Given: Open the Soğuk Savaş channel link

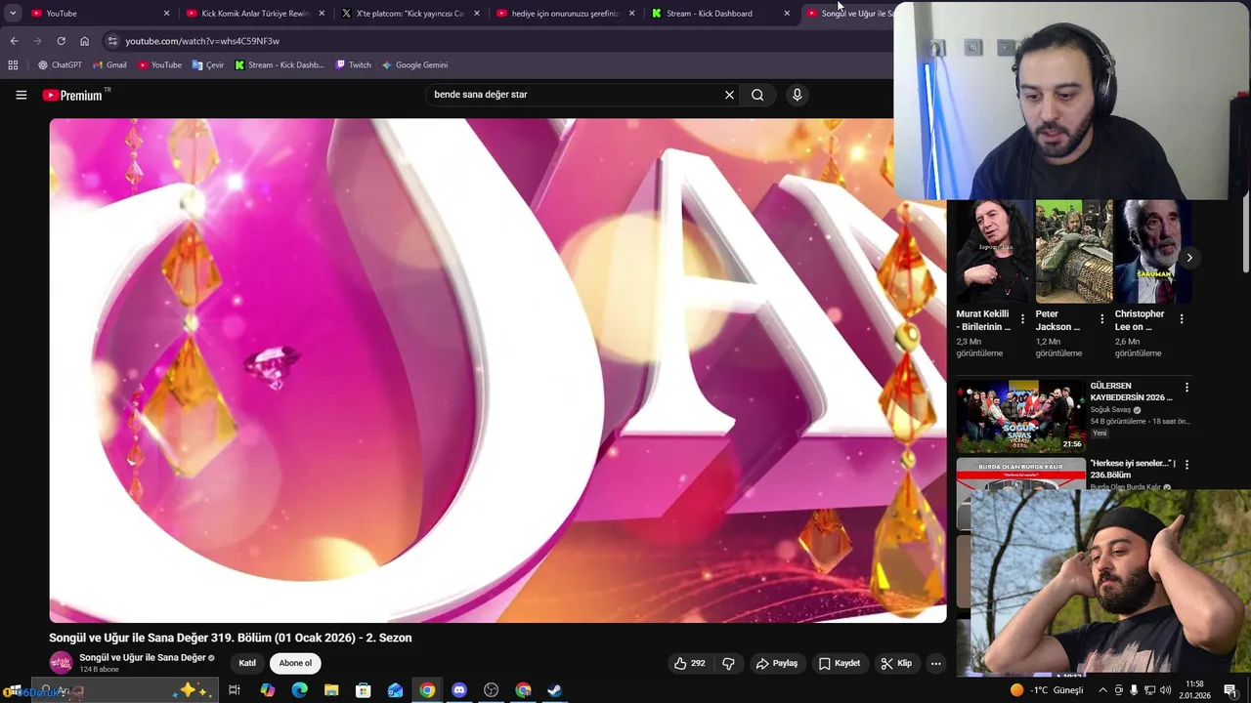Looking at the screenshot, I should [x=1110, y=410].
